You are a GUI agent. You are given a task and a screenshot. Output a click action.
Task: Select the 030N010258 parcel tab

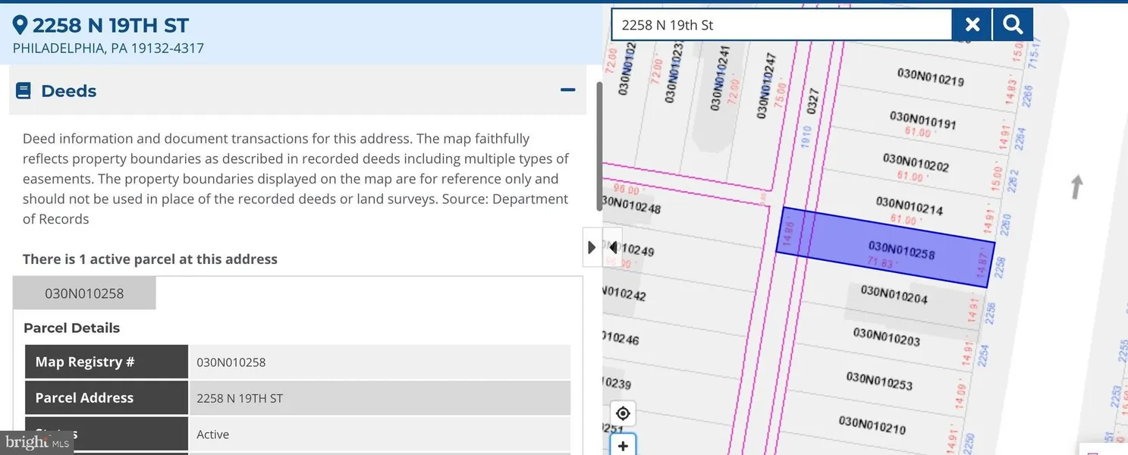pos(84,293)
